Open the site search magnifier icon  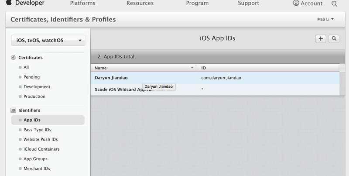[x=334, y=3]
